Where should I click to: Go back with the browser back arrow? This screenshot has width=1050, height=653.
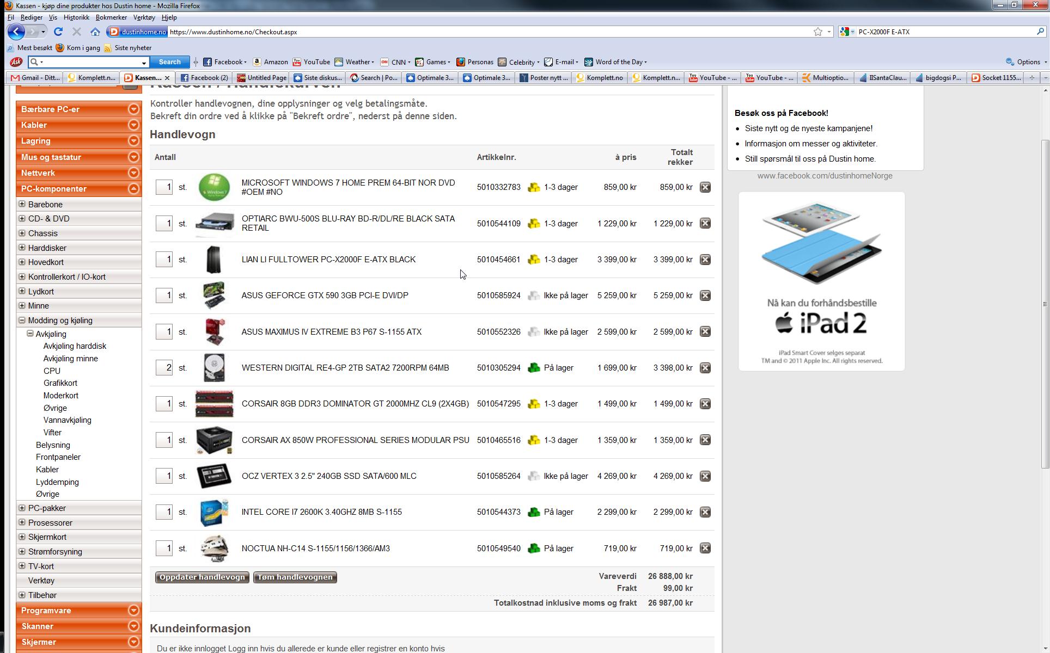16,32
